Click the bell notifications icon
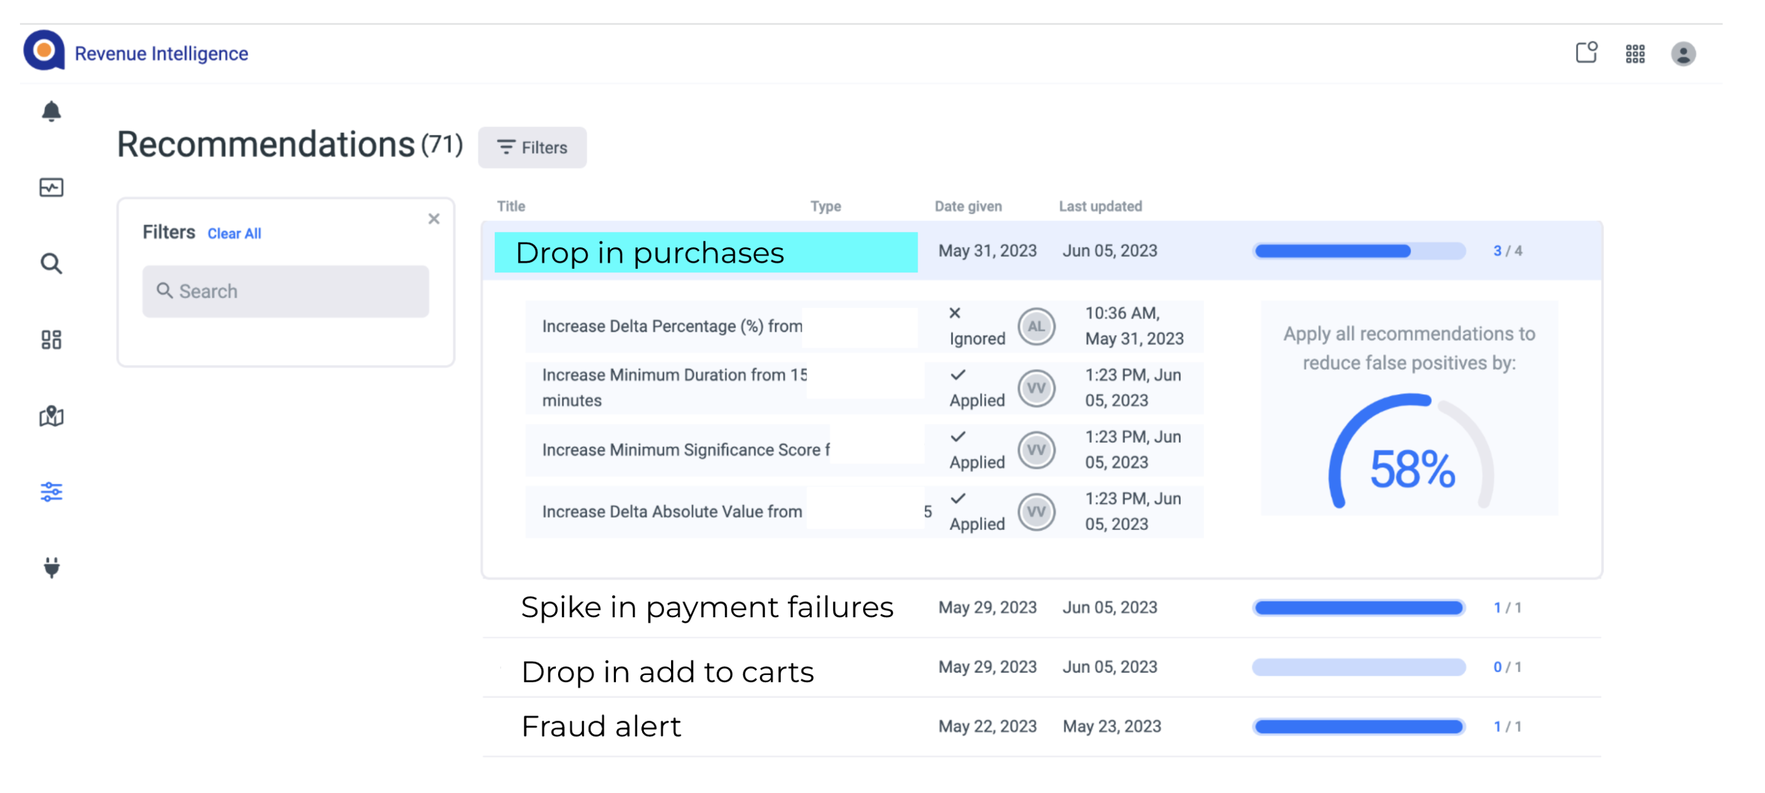Image resolution: width=1765 pixels, height=793 pixels. click(52, 111)
